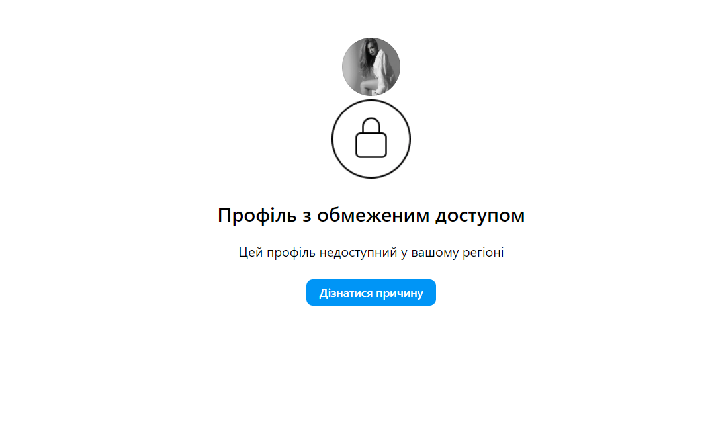Click the padlock icon inside the circle
The width and height of the screenshot is (706, 446).
tap(371, 138)
